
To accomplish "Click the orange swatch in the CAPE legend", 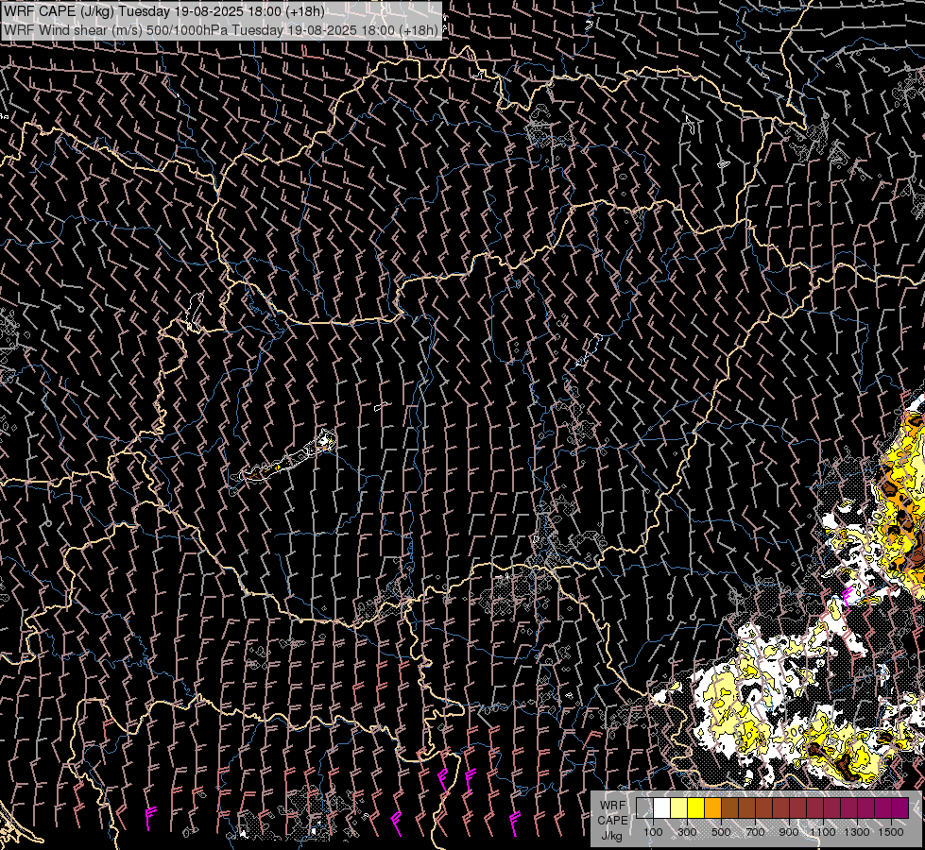I will [x=712, y=807].
